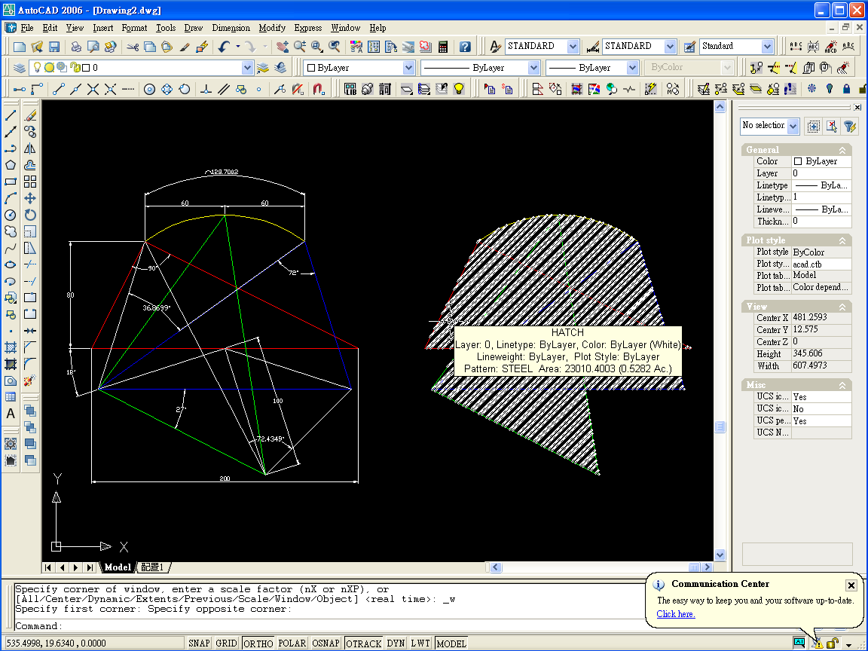Open the dimension style STANDARD dropdown
Image resolution: width=868 pixels, height=651 pixels.
[671, 47]
